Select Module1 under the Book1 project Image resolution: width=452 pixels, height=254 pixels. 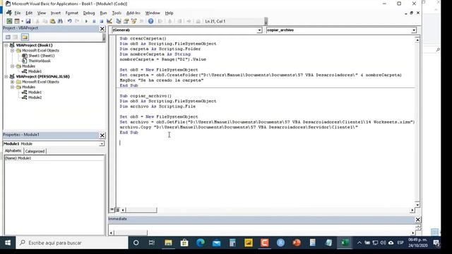coord(35,71)
